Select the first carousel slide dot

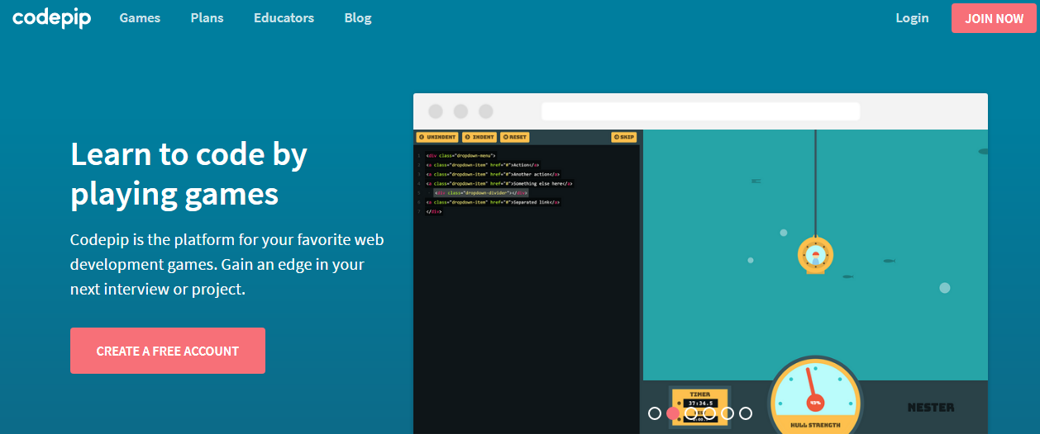tap(655, 413)
